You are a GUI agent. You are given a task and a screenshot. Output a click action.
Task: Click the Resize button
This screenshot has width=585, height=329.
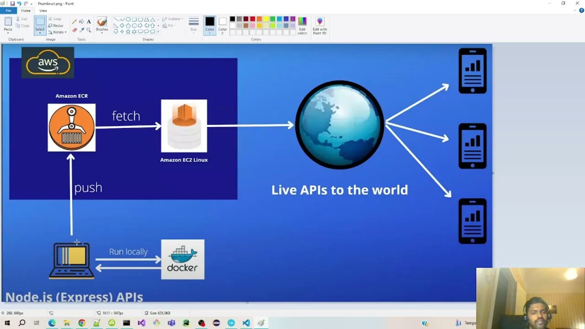pos(56,26)
